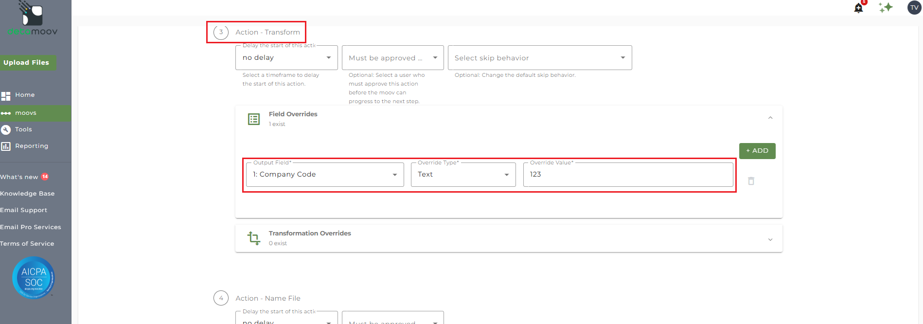Open the moovs section
Viewport: 923px width, 324px height.
point(25,113)
